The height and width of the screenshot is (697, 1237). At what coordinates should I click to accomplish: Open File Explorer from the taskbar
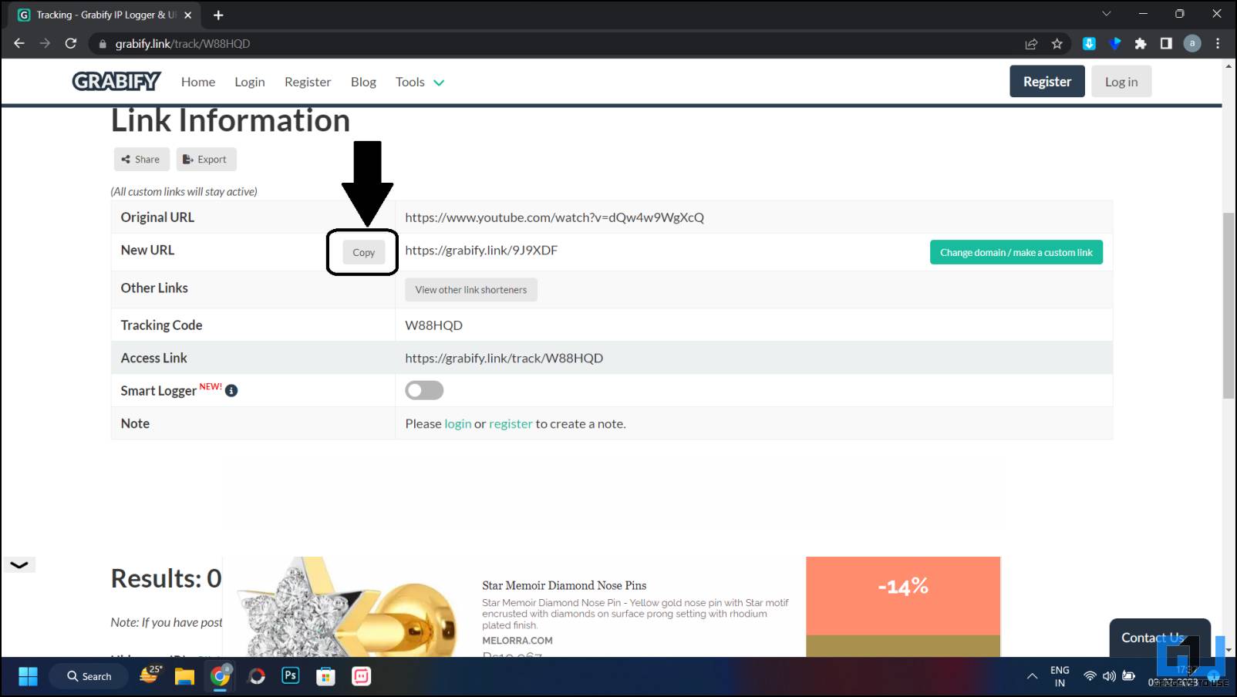click(184, 676)
